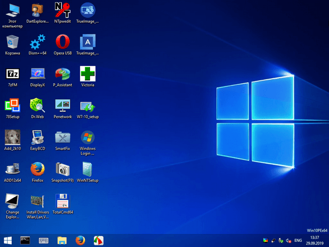Click the muted volume tray icon
Screen dimensions: 329x247
(x=289, y=240)
